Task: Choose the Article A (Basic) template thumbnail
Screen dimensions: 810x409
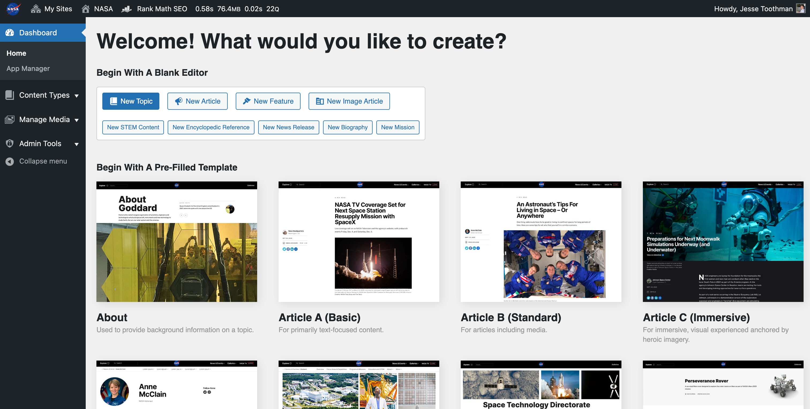Action: (359, 241)
